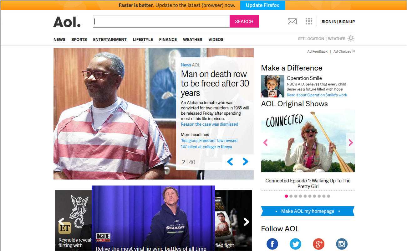407x251 pixels.
Task: Click Make AOL my homepage banner
Action: pyautogui.click(x=308, y=211)
